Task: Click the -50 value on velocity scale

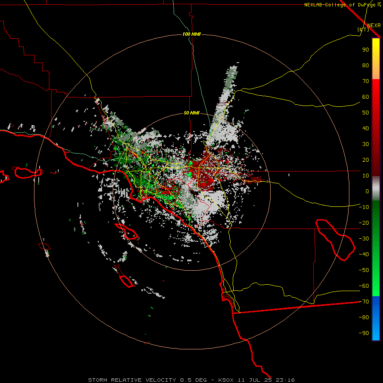Action: click(364, 270)
